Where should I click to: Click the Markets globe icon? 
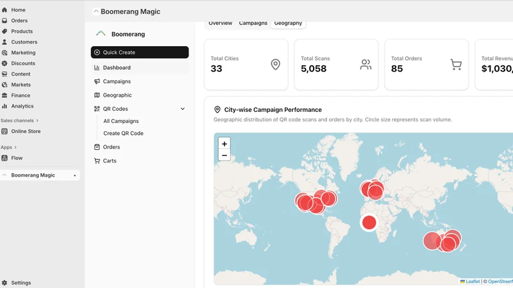pos(4,84)
